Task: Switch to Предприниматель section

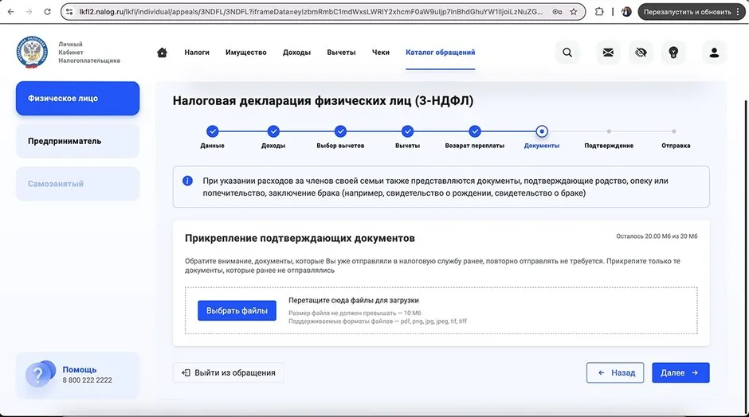Action: click(x=77, y=141)
